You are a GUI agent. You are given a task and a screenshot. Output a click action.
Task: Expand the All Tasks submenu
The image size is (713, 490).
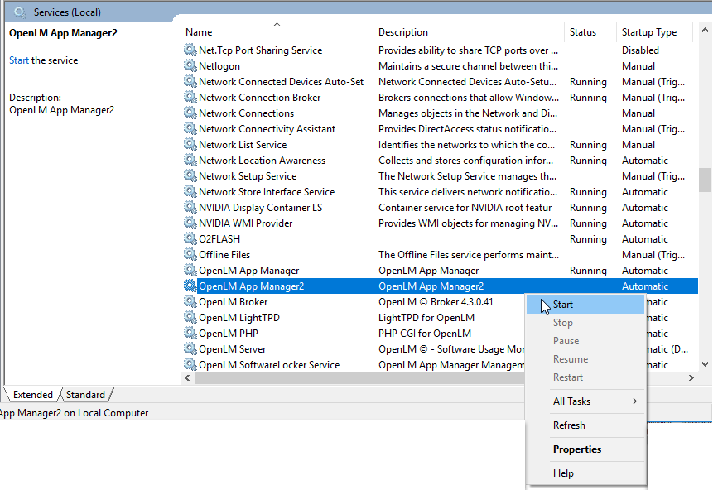coord(571,401)
